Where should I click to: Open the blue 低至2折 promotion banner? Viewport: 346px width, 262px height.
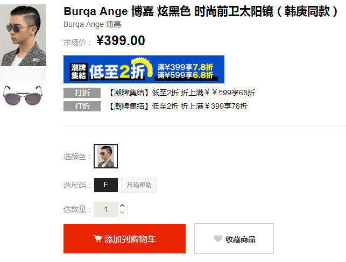coord(144,69)
